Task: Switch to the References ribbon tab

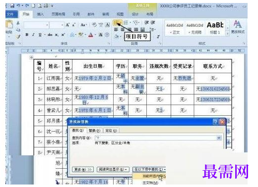Action: [76, 14]
